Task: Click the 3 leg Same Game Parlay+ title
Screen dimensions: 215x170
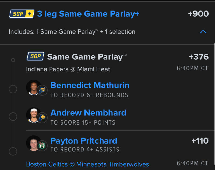Action: click(x=88, y=14)
